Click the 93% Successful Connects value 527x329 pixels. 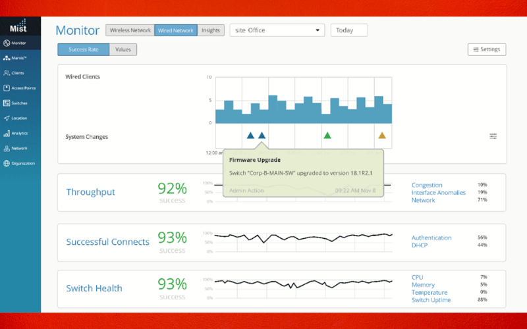coord(172,238)
